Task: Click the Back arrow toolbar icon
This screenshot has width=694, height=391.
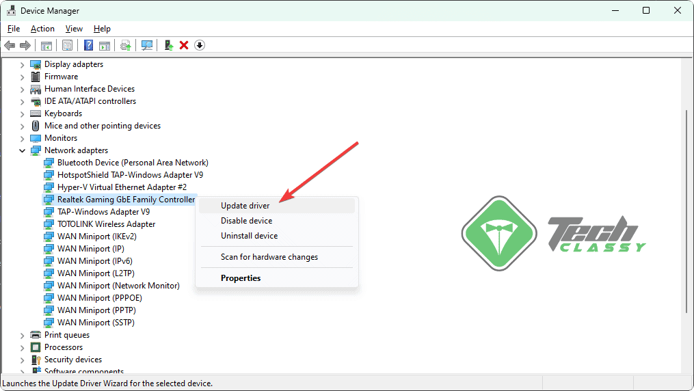Action: [x=10, y=45]
